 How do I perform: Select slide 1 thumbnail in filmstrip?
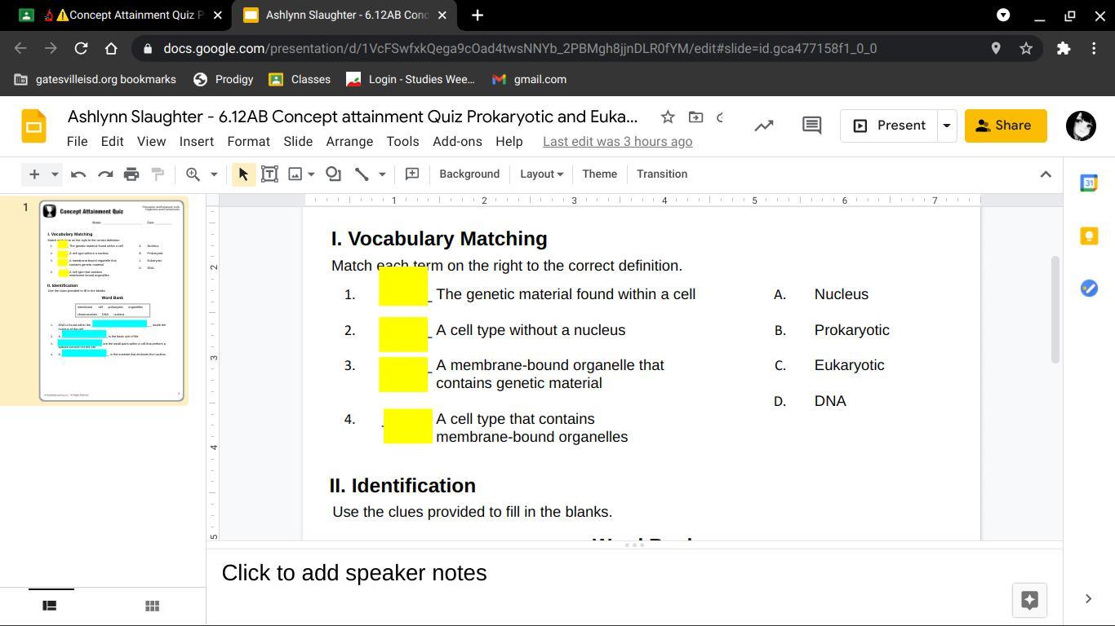pos(112,301)
